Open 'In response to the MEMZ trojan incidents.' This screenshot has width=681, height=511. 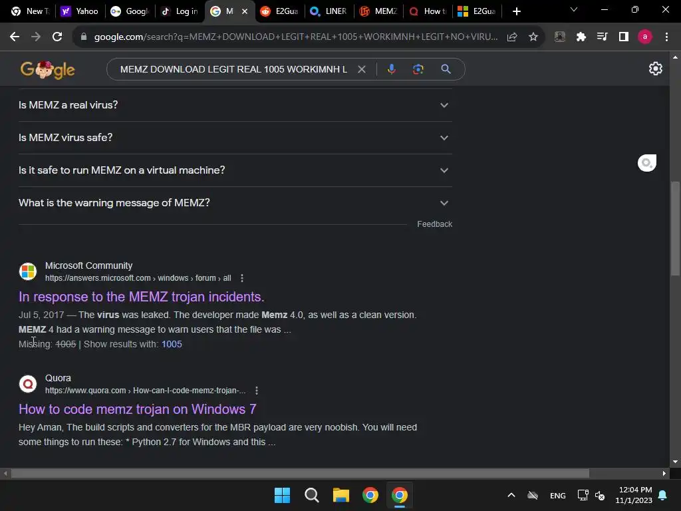[x=142, y=297]
